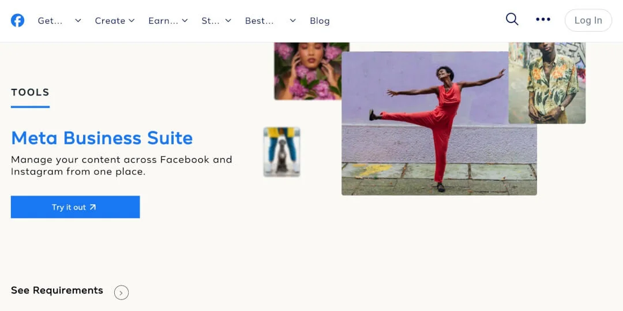
Task: Go to the Blog page
Action: coord(320,21)
